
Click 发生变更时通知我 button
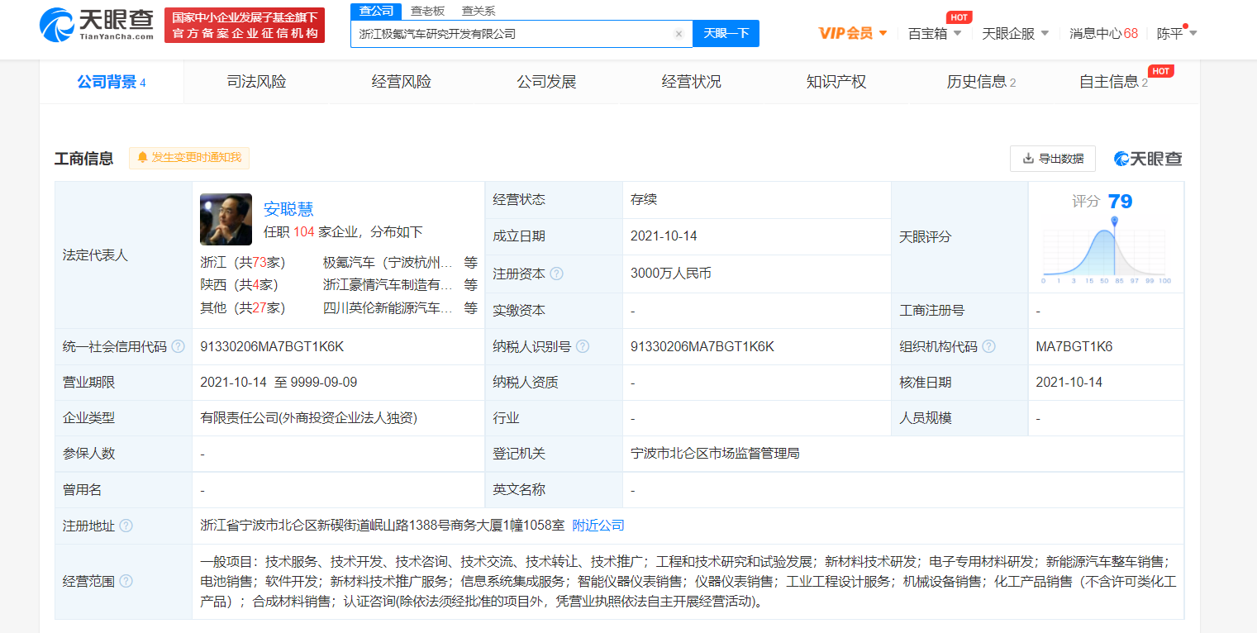point(189,157)
